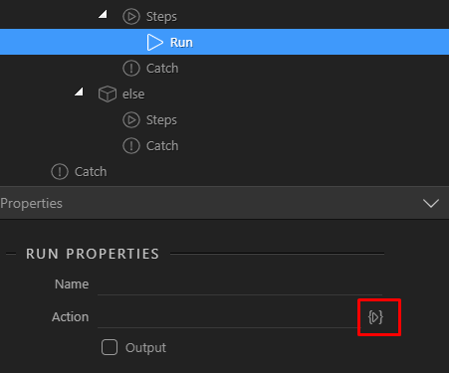Image resolution: width=449 pixels, height=373 pixels.
Task: Click the Catch icon directly below Run
Action: [131, 69]
